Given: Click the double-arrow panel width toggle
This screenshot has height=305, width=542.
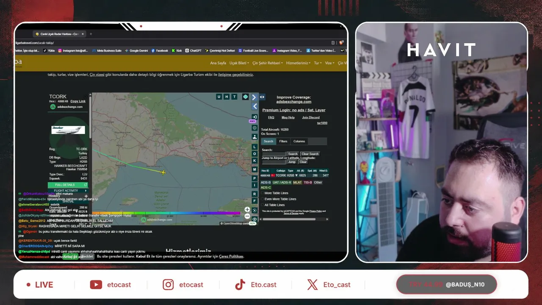Looking at the screenshot, I should pos(262,97).
